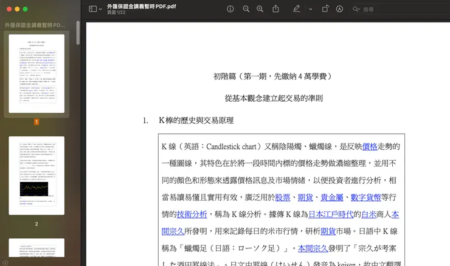Click the text Candlestick chart

tap(231, 147)
